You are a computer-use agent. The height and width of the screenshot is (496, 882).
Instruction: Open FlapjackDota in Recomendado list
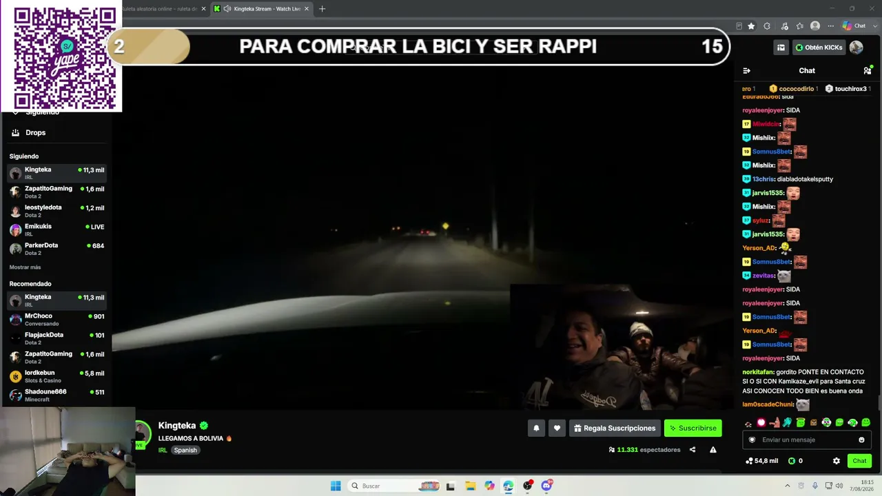coord(57,338)
